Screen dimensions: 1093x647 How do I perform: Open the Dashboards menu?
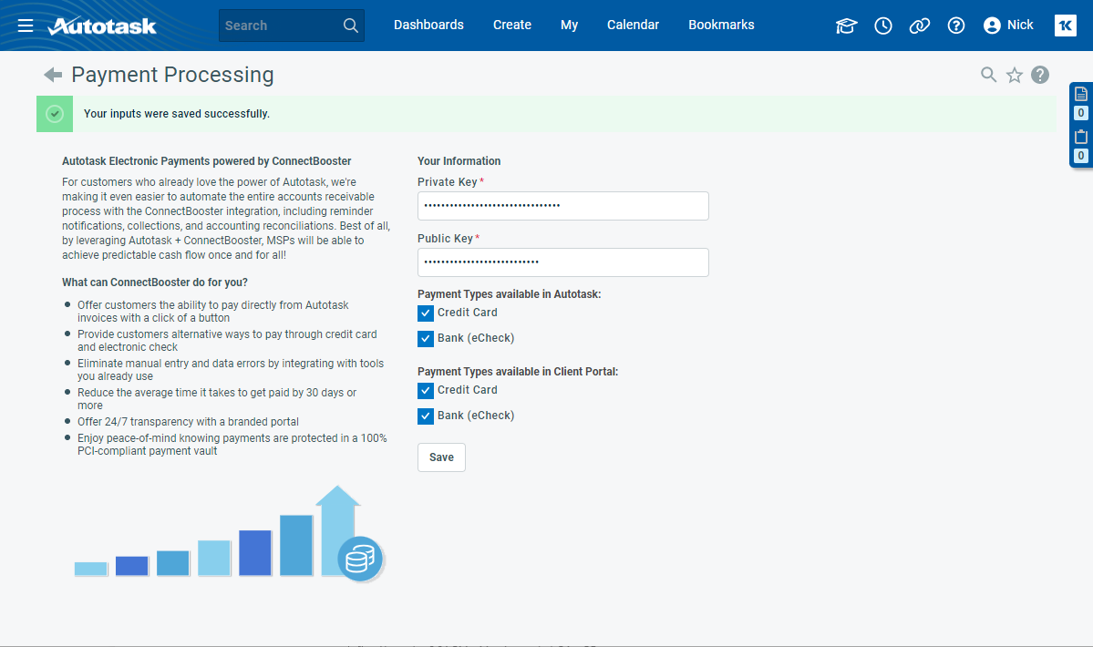tap(428, 26)
